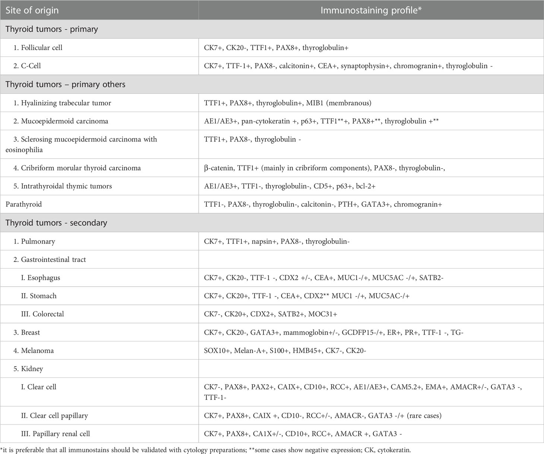The width and height of the screenshot is (544, 454).
Task: Click the '5. Kidney' row label
Action: click(x=28, y=369)
